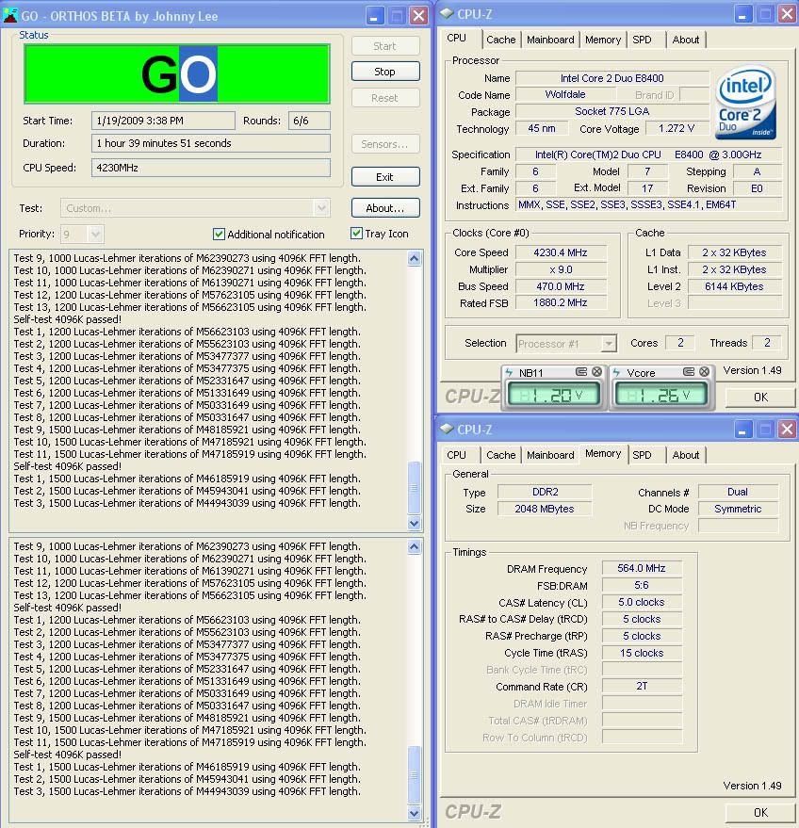Select Memory tab in bottom CPU-Z

tap(603, 454)
